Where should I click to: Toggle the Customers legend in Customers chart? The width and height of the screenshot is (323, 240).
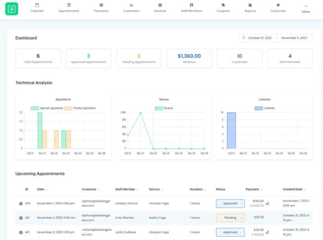[264, 108]
